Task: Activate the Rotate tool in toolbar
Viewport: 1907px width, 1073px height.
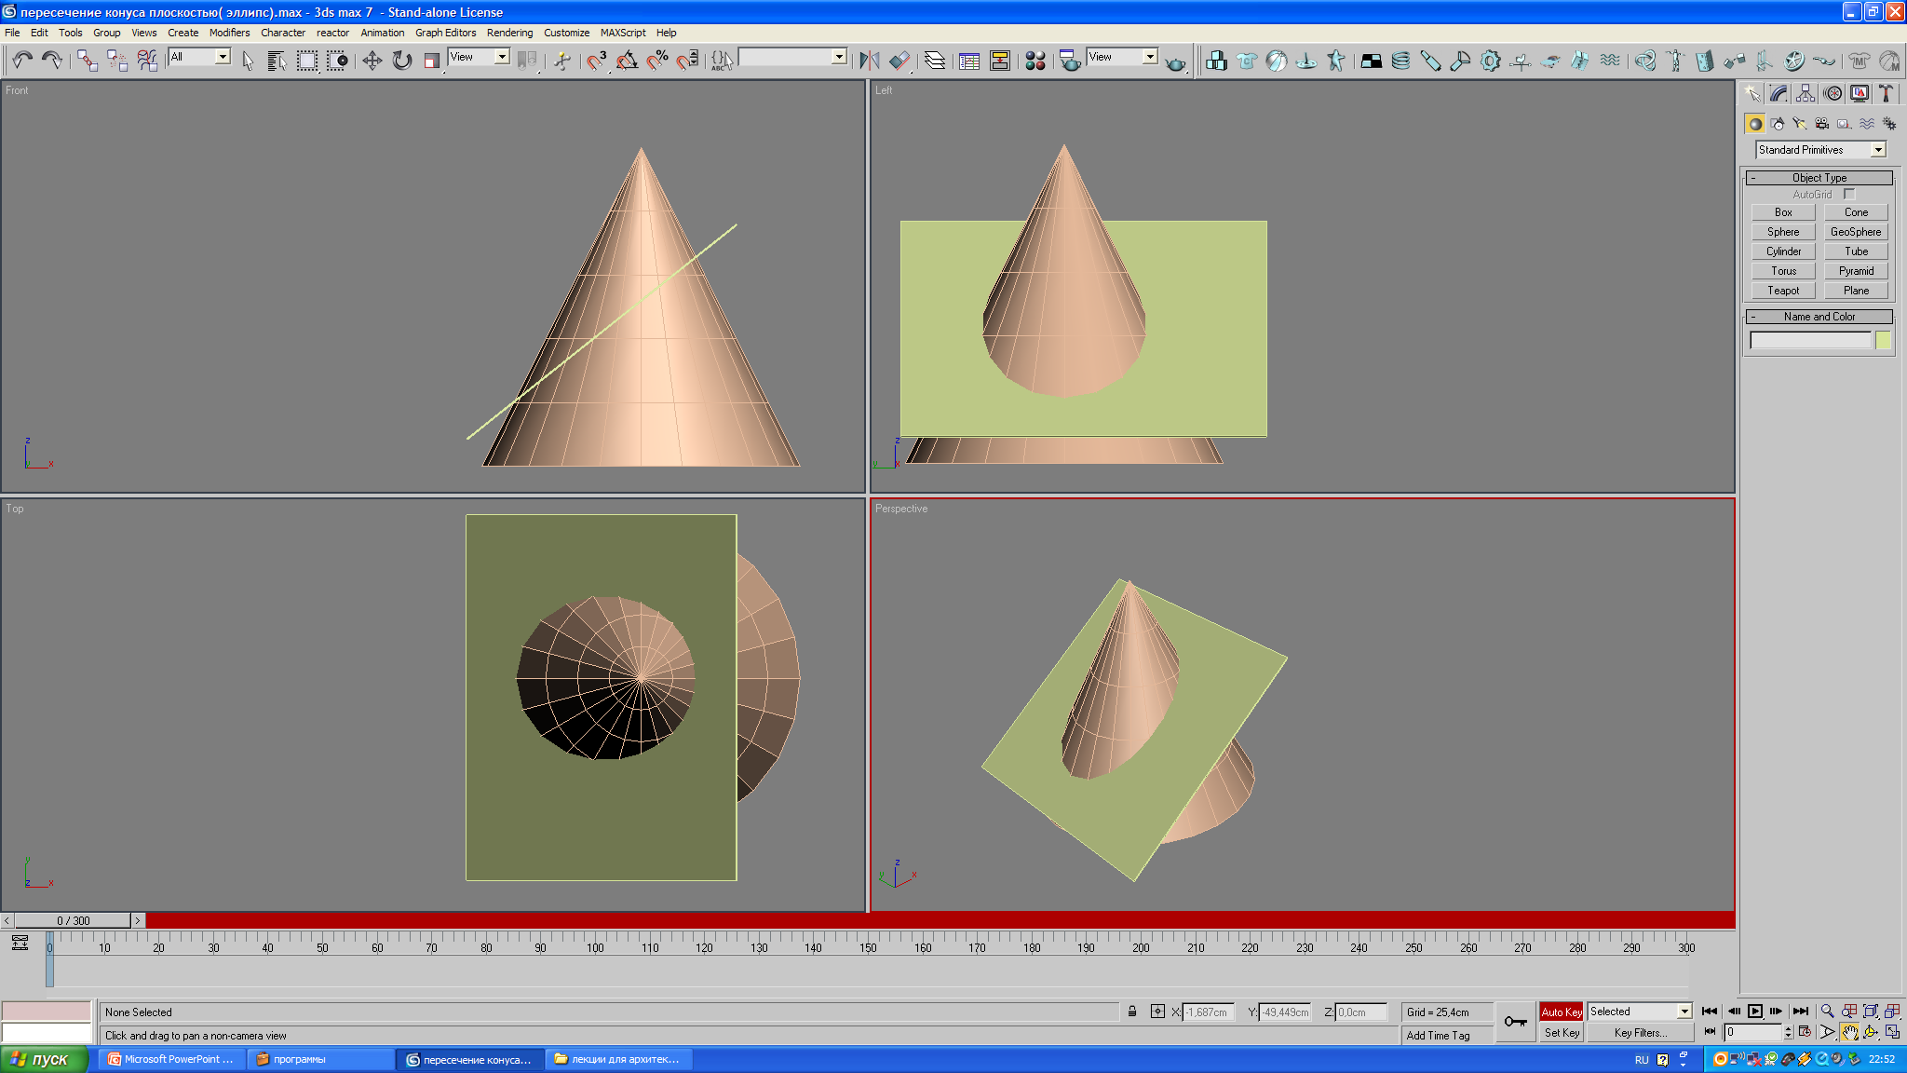Action: [x=401, y=61]
